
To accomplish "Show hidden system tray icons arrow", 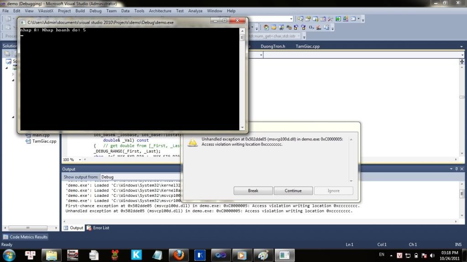I will pos(391,256).
